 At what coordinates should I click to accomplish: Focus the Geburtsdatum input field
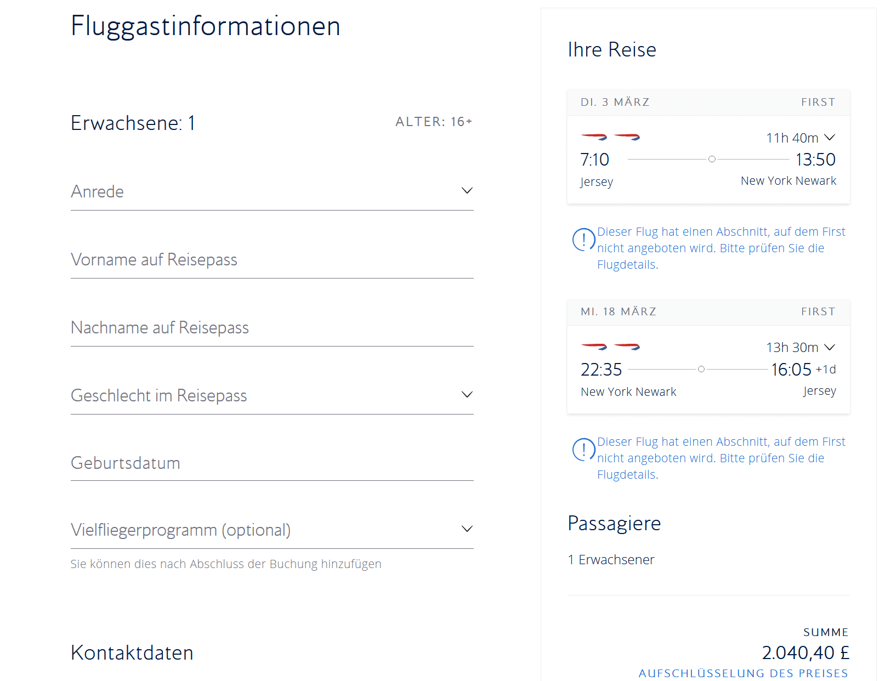271,463
